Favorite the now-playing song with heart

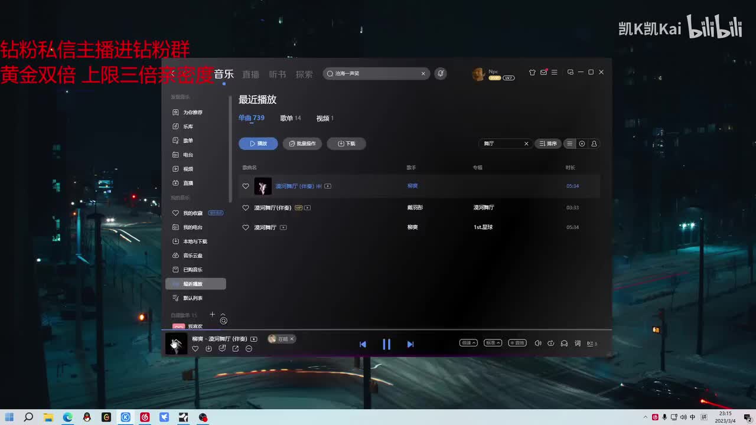(195, 349)
